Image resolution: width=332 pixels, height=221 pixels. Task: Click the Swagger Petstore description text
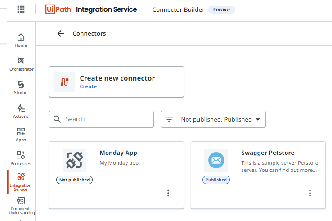pos(280,167)
